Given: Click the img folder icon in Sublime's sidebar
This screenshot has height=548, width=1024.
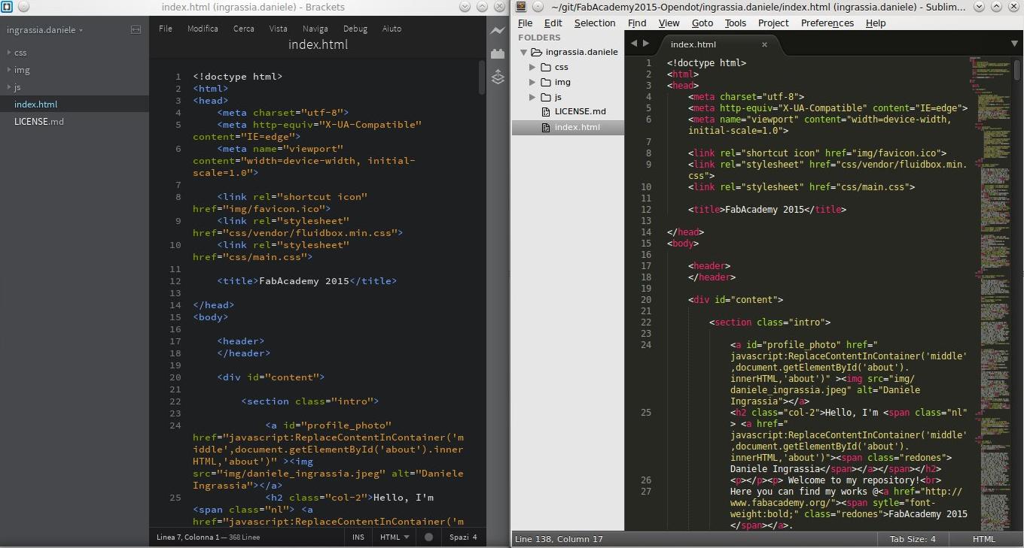Looking at the screenshot, I should pyautogui.click(x=546, y=83).
